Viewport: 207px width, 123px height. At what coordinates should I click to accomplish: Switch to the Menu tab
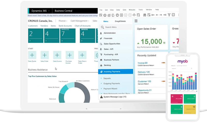(x=106, y=21)
